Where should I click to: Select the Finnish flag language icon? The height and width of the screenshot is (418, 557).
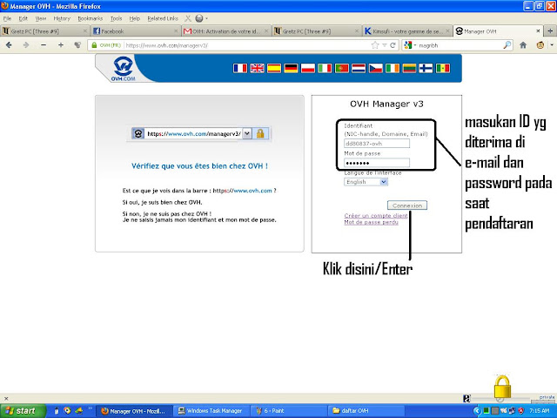(426, 68)
